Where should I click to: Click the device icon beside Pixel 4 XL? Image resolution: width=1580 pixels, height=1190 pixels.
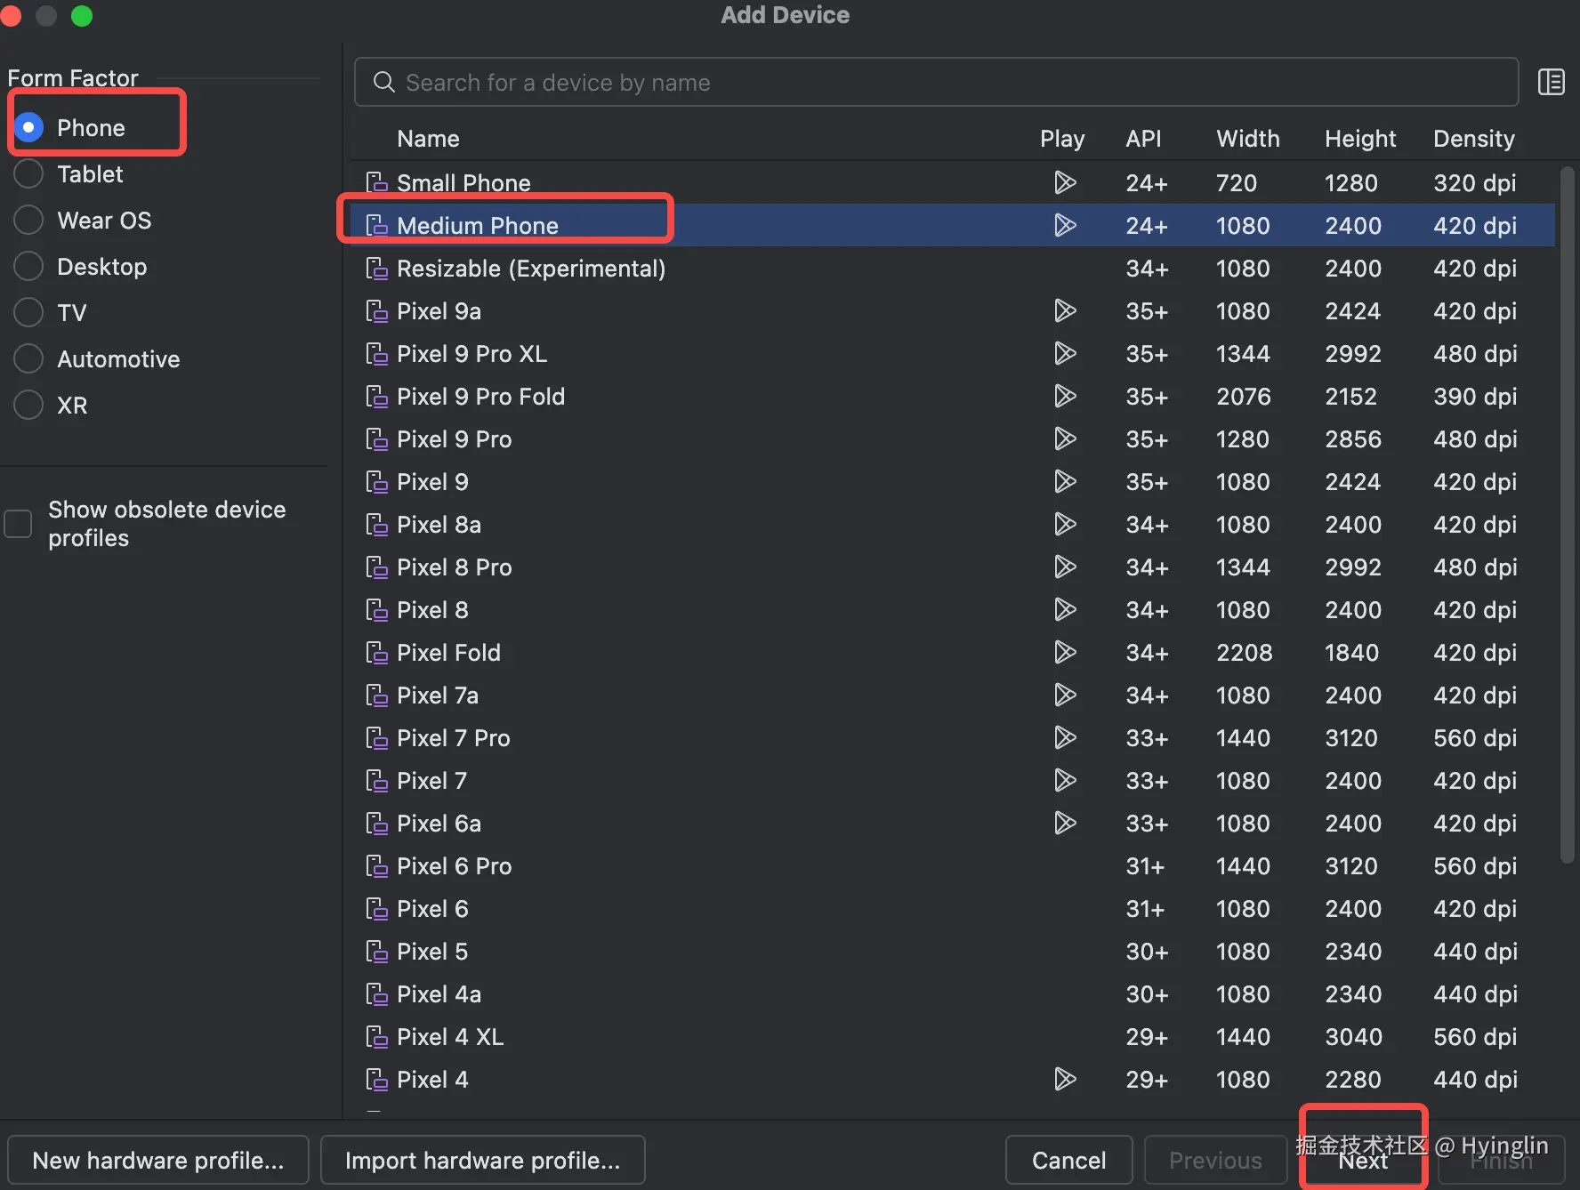coord(376,1036)
